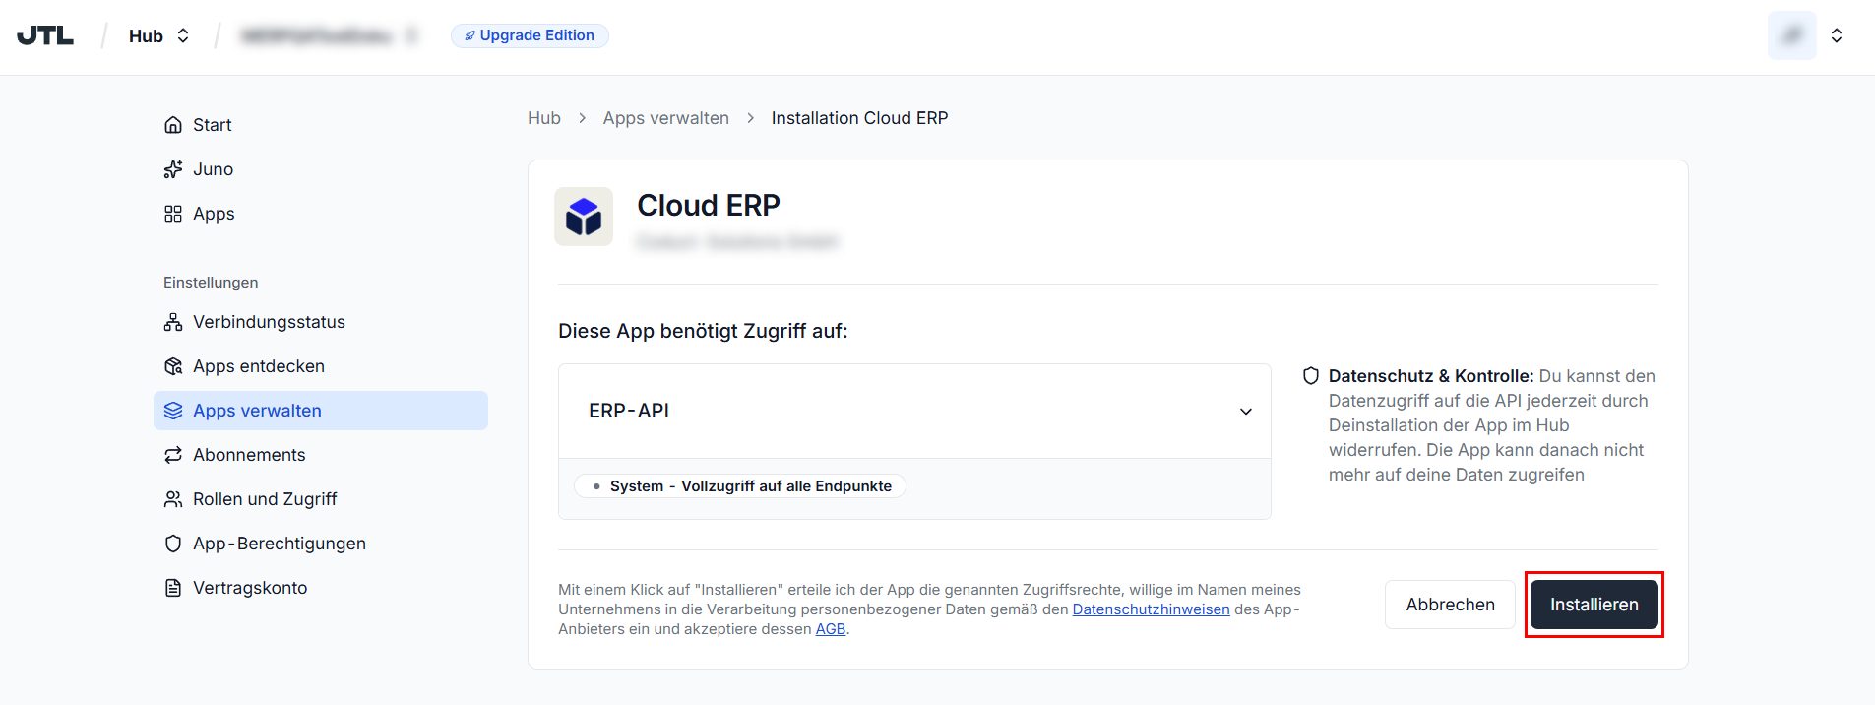
Task: Open Start via the home icon
Action: (x=173, y=125)
